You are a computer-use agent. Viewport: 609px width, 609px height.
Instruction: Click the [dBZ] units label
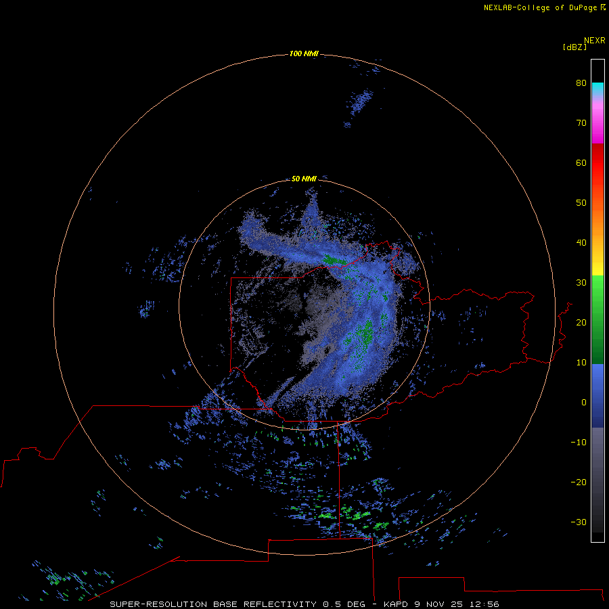tap(574, 47)
